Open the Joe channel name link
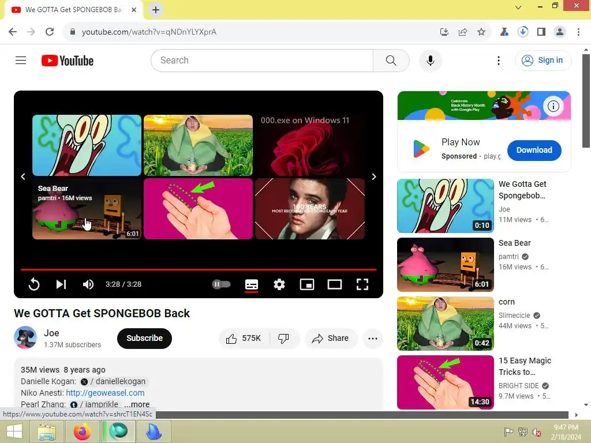591x443 pixels. click(x=51, y=333)
